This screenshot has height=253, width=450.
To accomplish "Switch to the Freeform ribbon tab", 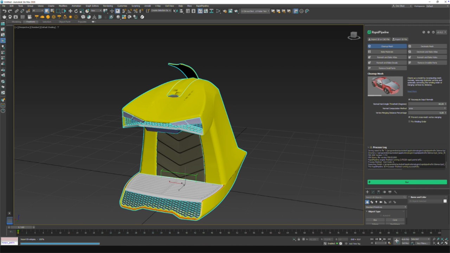I will [31, 22].
